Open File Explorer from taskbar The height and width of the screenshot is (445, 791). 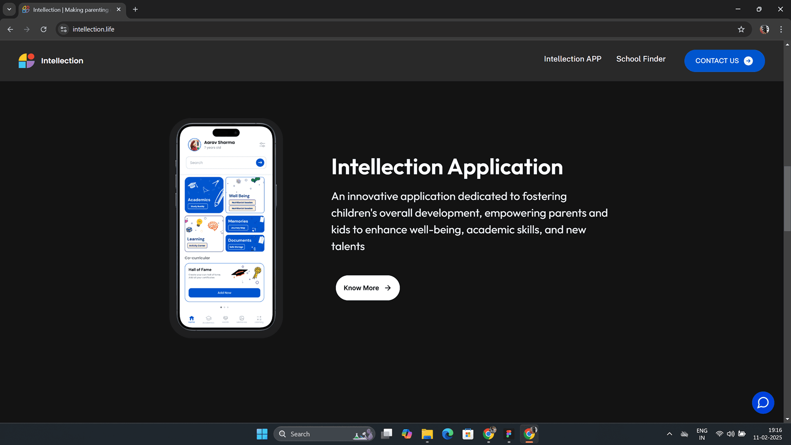pos(427,434)
